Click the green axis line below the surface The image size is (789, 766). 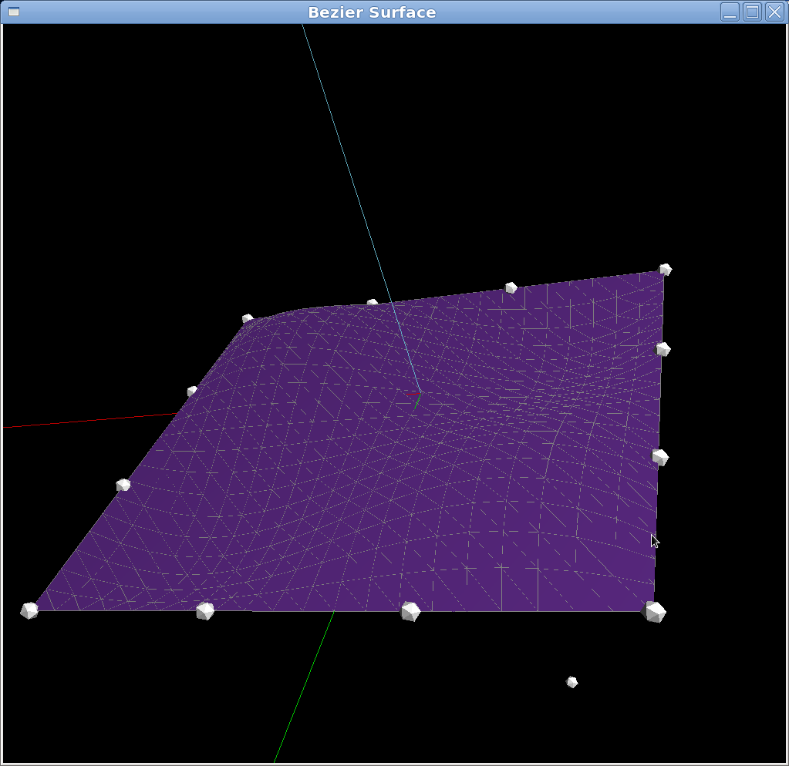click(304, 687)
